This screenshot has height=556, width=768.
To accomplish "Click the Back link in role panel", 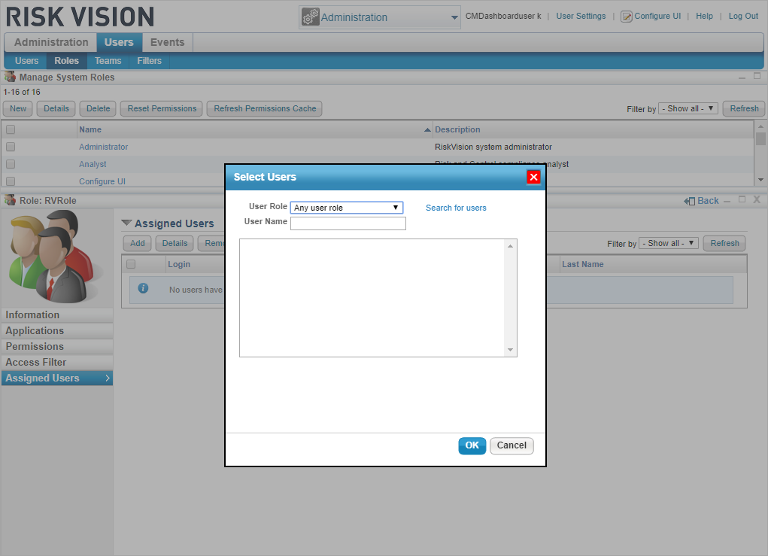I will click(x=708, y=200).
